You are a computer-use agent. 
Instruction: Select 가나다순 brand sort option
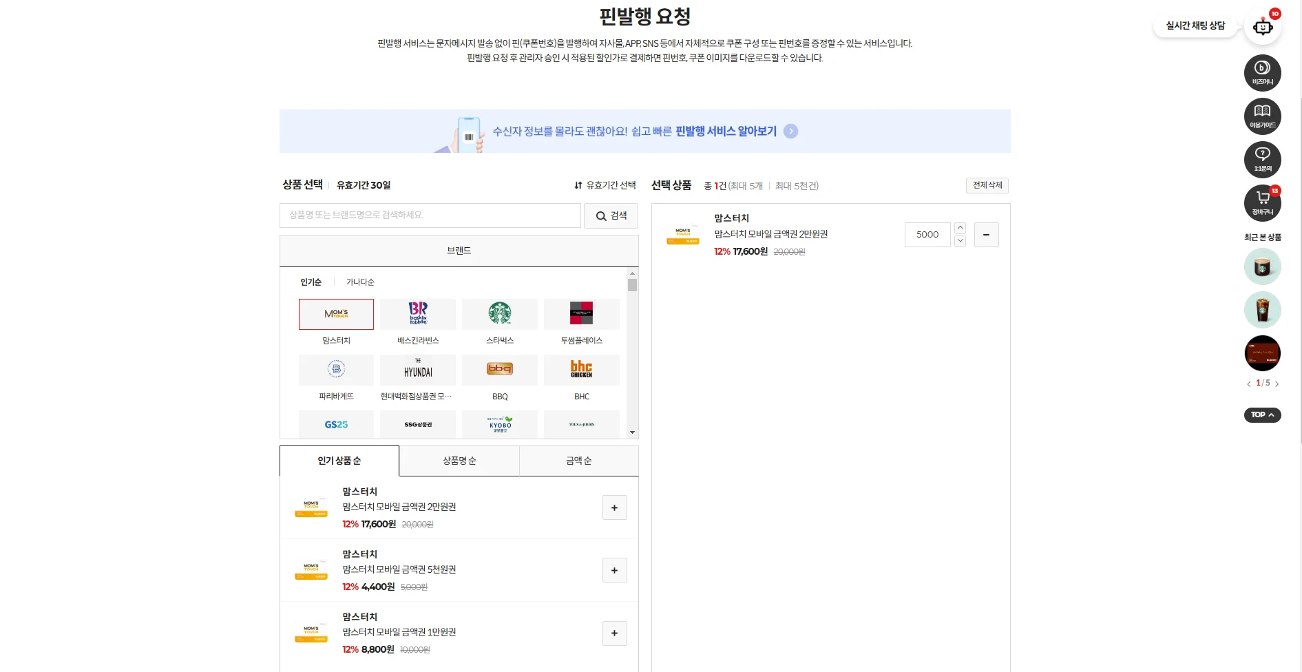tap(360, 282)
